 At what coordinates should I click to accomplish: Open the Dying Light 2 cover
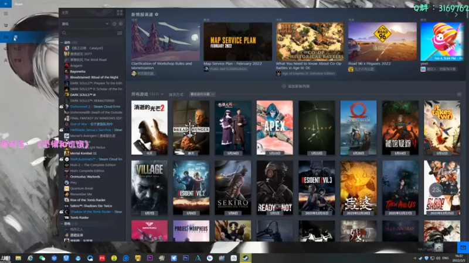149,127
